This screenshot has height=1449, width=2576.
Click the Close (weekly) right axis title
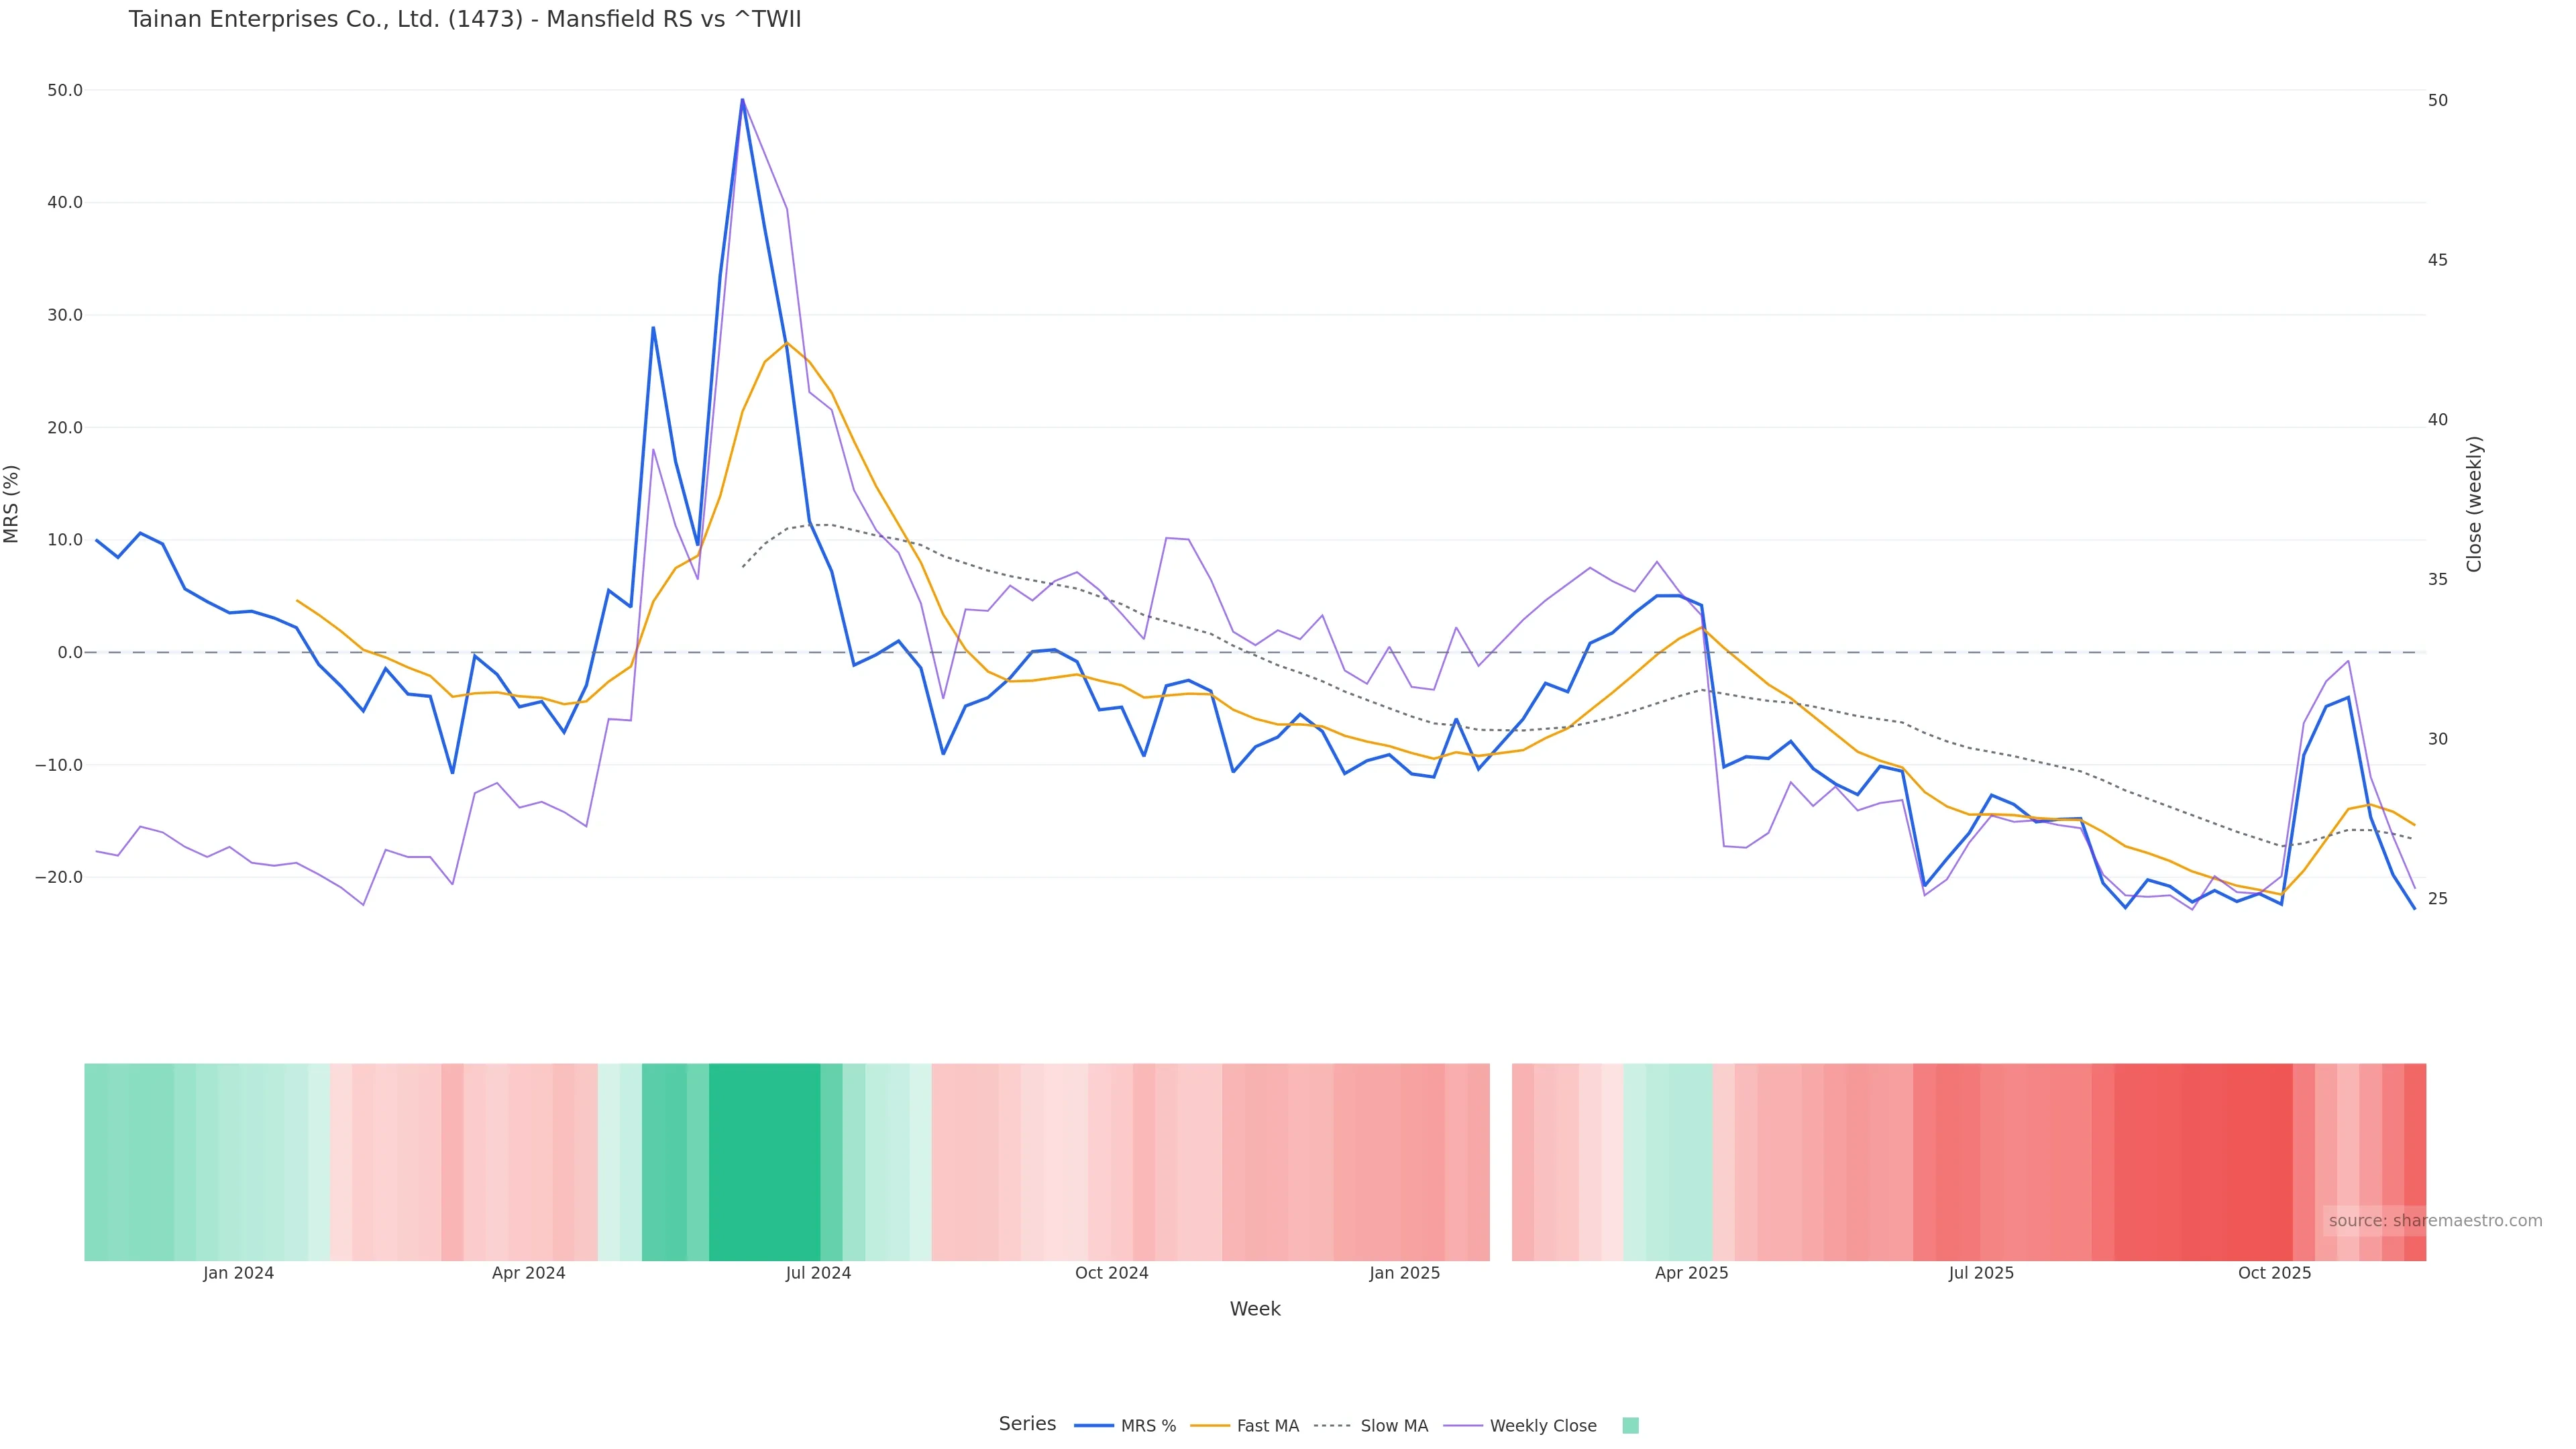2474,504
